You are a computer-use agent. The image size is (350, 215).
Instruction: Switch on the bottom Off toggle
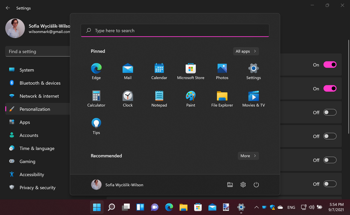point(330,184)
